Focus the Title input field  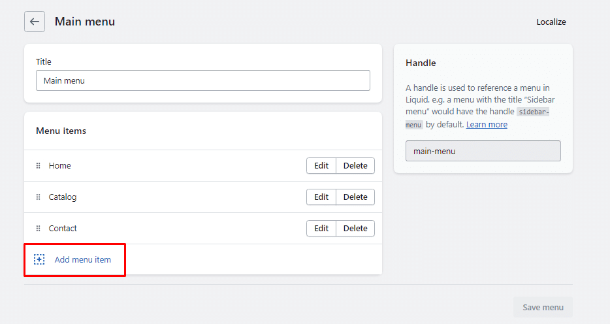point(202,80)
